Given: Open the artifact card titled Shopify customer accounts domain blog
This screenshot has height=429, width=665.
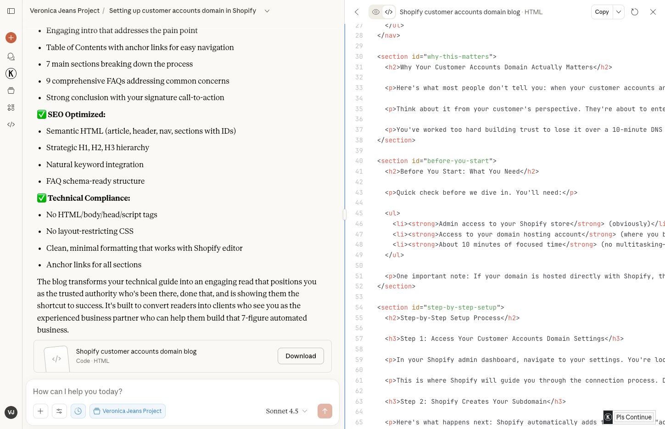Looking at the screenshot, I should [x=183, y=356].
